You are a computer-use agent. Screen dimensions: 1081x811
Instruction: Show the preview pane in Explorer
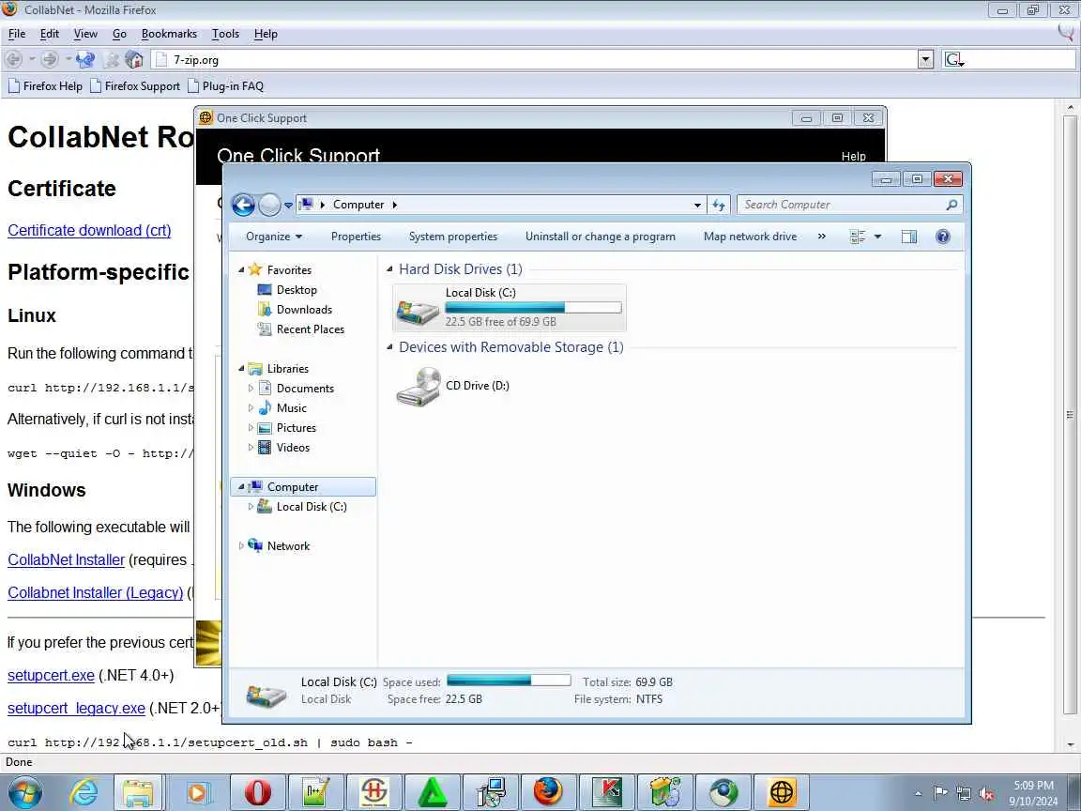tap(909, 237)
